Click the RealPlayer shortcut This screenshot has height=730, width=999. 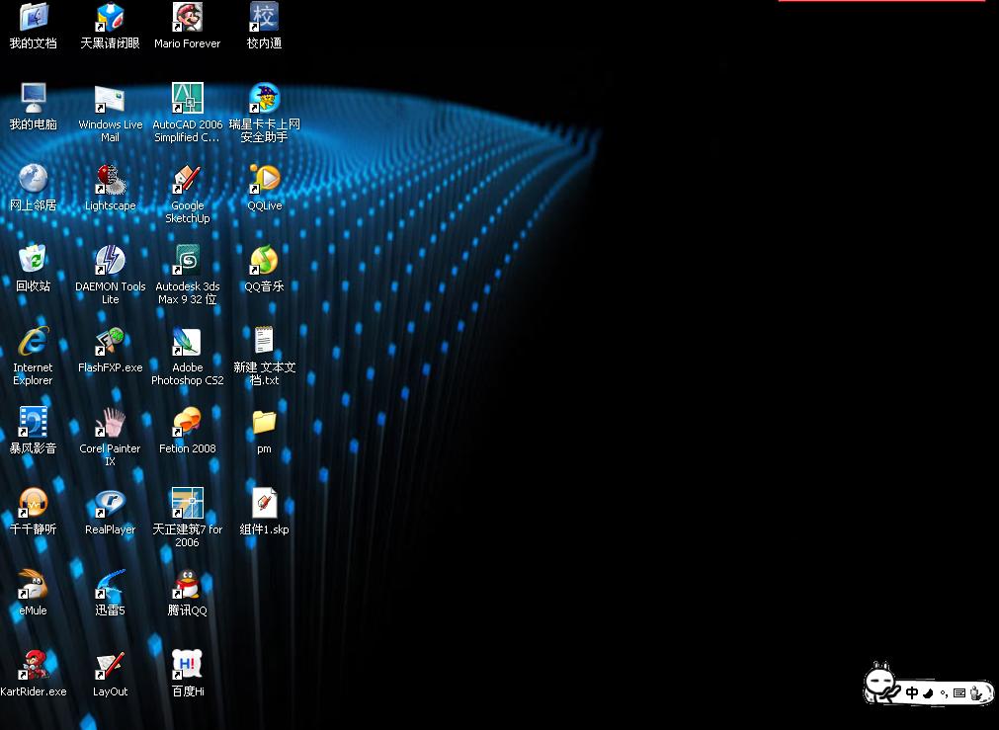[x=110, y=505]
